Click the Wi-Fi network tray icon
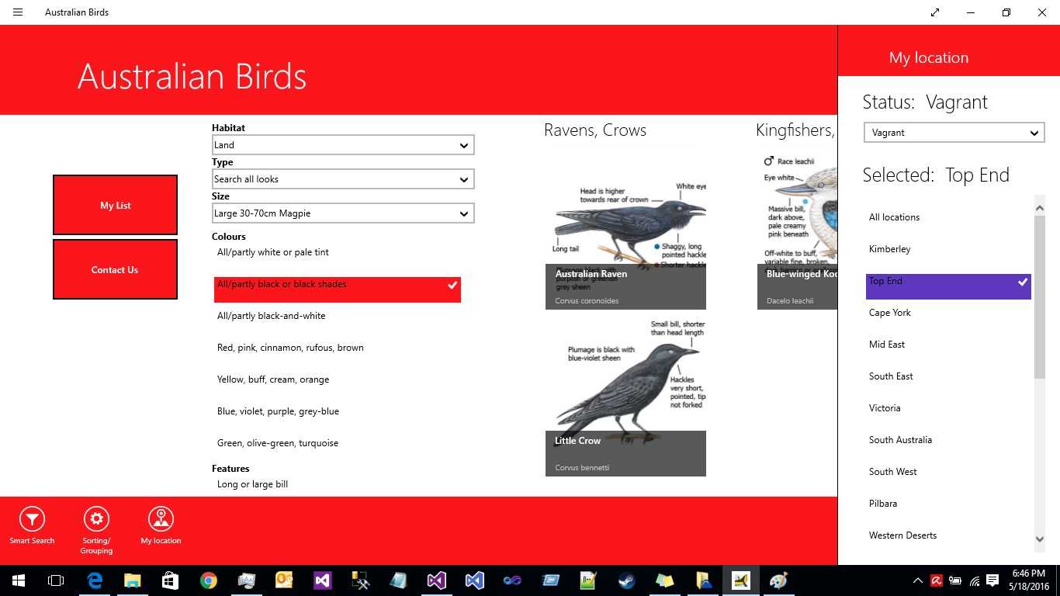1060x596 pixels. [x=975, y=580]
